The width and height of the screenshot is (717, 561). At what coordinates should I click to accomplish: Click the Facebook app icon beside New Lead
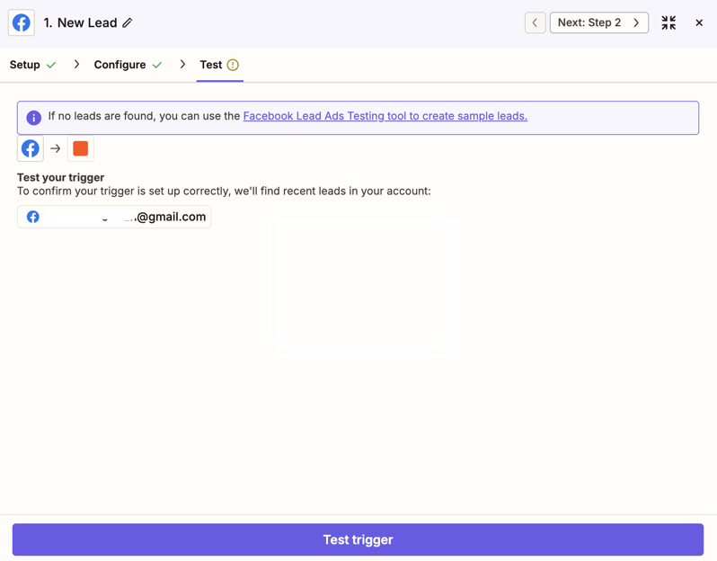pos(22,22)
